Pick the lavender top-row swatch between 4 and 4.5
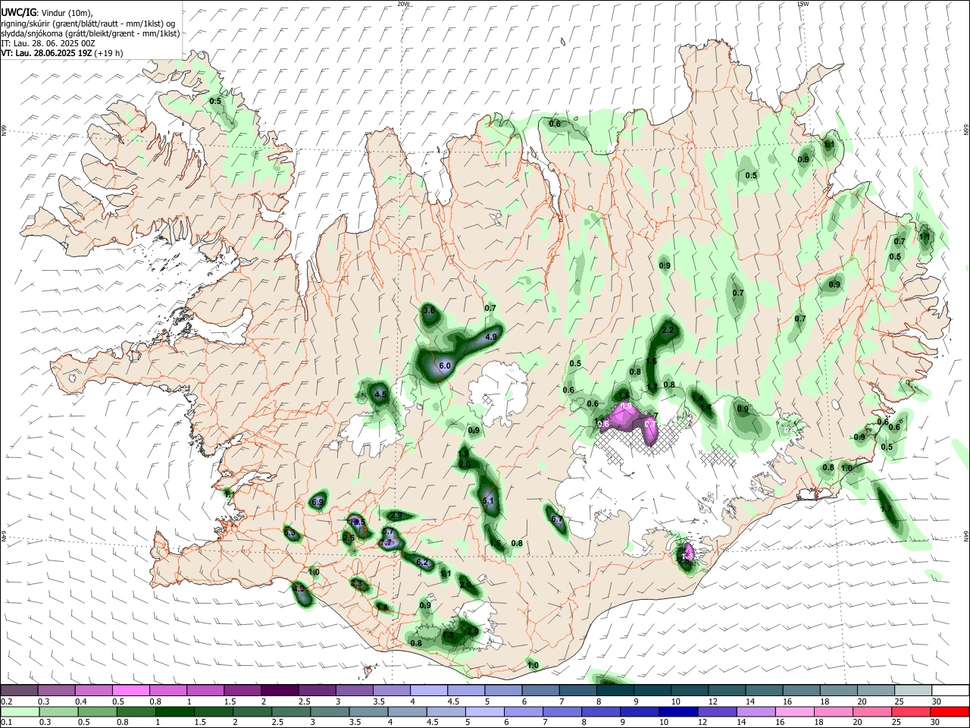This screenshot has height=728, width=970. [x=429, y=690]
